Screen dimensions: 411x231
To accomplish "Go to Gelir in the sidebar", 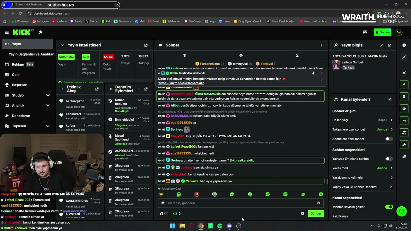I will tap(27, 75).
